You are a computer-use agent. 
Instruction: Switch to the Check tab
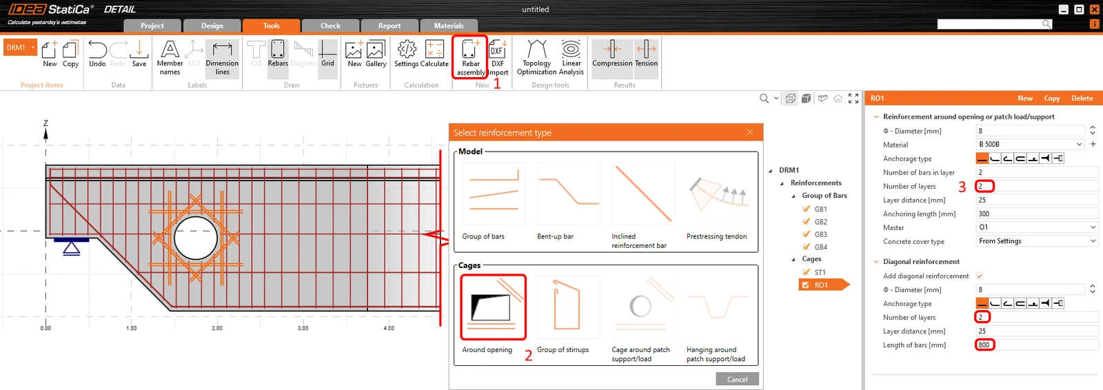point(330,25)
